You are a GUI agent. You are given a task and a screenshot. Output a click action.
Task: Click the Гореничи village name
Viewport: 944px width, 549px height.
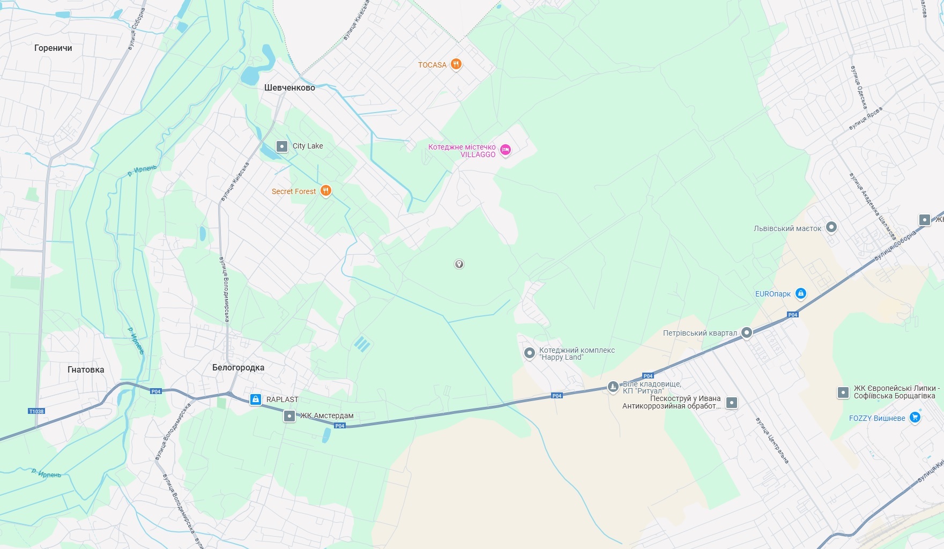tap(53, 48)
